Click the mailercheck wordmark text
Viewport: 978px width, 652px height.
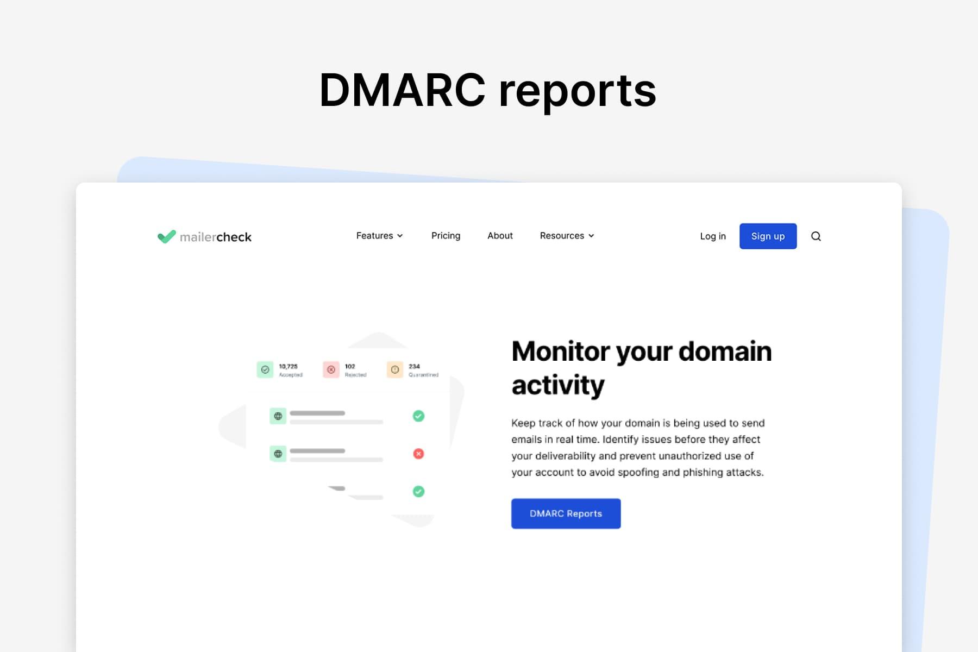pos(216,237)
